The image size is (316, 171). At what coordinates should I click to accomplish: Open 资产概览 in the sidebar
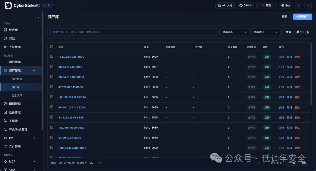click(x=17, y=79)
